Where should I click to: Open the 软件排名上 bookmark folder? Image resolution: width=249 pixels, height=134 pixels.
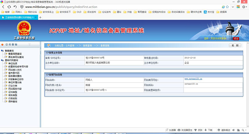click(46, 12)
